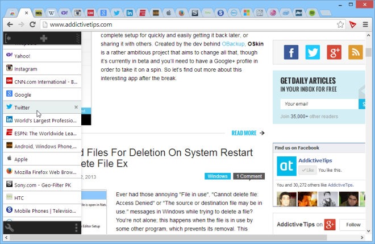The image size is (375, 244).
Task: Collapse sidebar with the arrow bracket icon
Action: click(x=8, y=38)
